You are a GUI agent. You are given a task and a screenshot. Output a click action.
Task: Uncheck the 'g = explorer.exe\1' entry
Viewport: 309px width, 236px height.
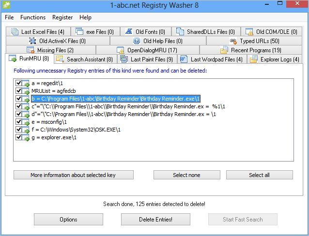(18, 137)
